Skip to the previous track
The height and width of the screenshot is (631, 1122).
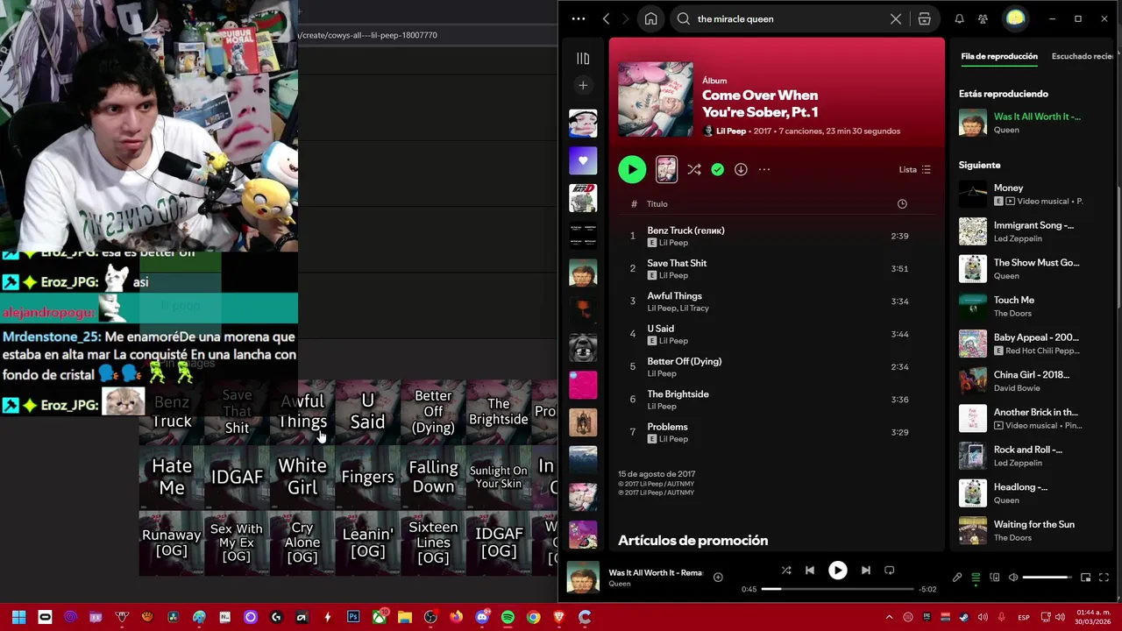[810, 571]
